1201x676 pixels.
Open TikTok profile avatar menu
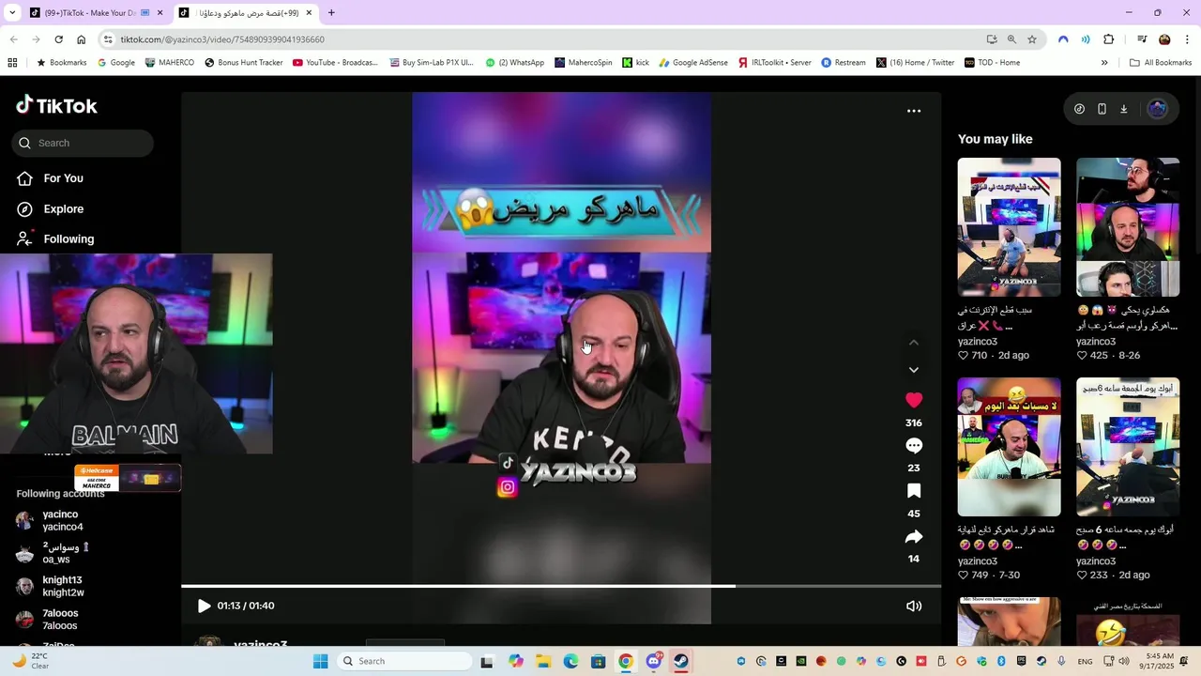[1158, 109]
